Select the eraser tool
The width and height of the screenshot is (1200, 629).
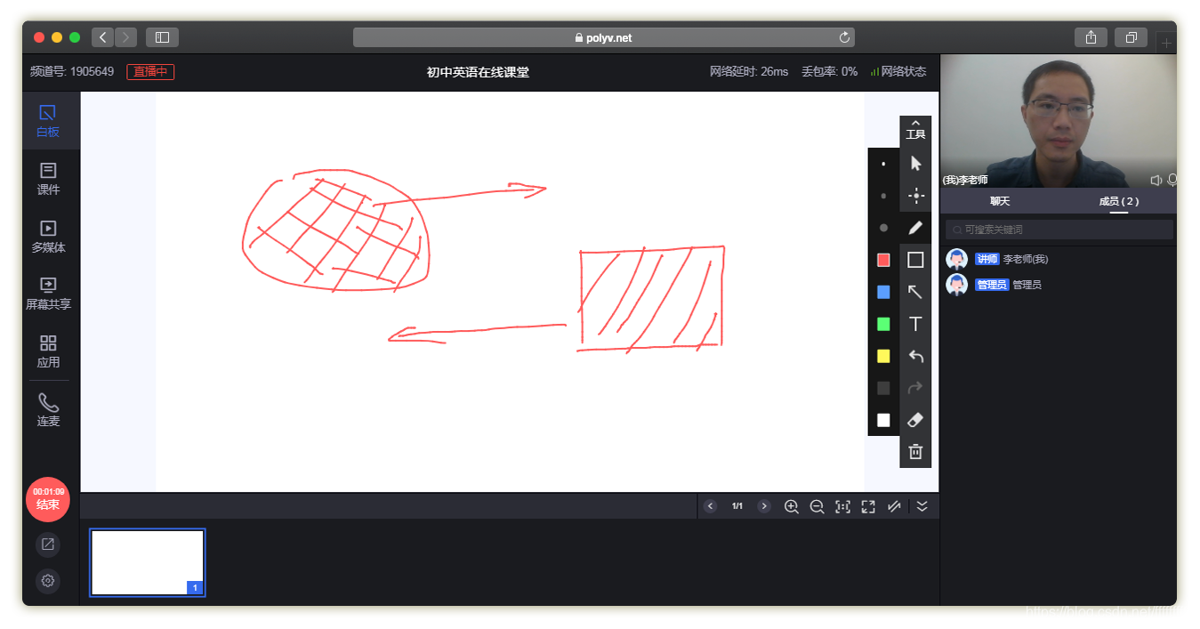pos(915,420)
